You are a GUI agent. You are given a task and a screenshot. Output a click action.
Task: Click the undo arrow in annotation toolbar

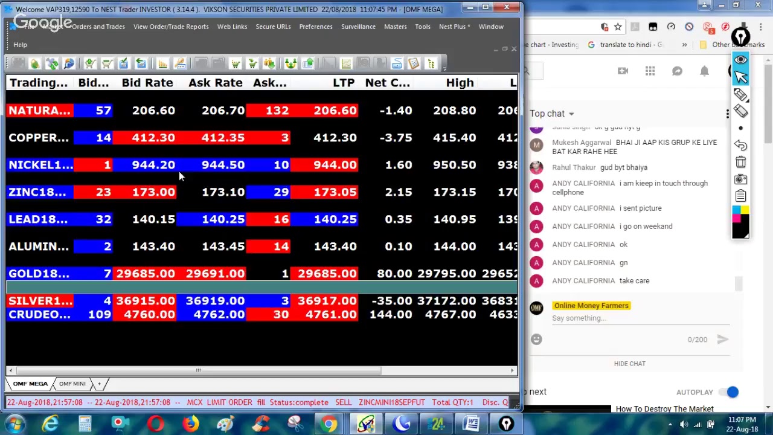pyautogui.click(x=741, y=146)
